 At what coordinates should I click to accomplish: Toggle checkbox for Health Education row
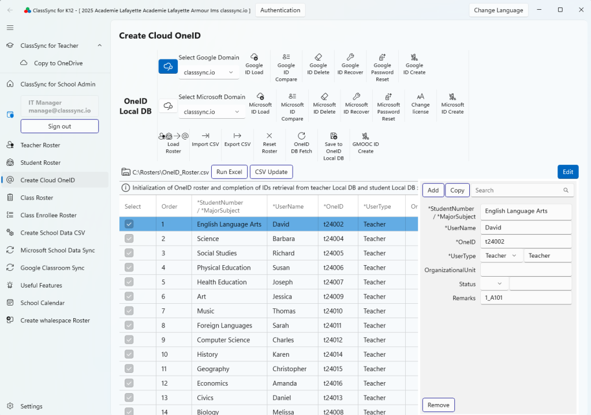pos(129,282)
